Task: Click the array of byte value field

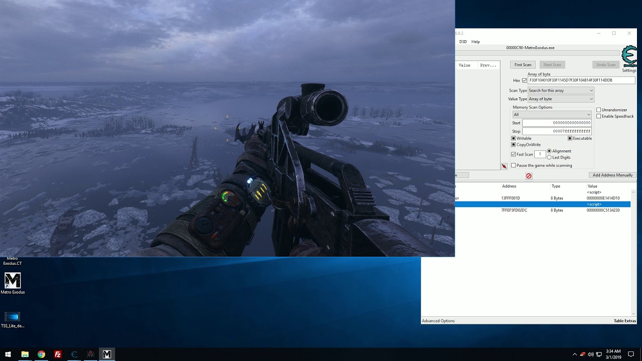Action: pos(581,80)
